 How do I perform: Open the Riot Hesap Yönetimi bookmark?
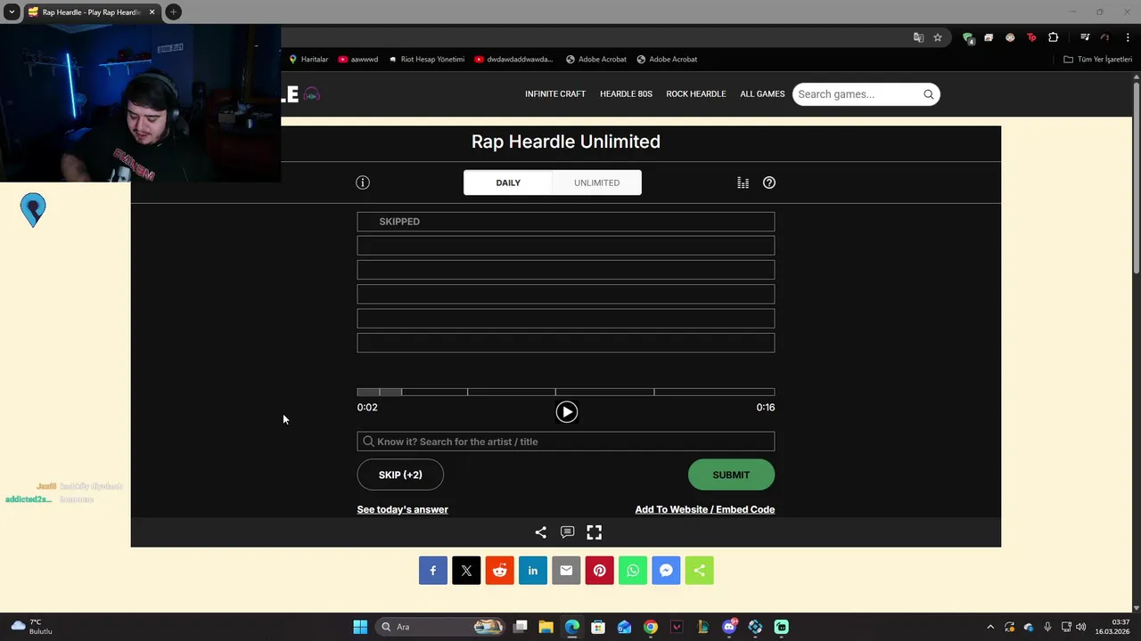tap(426, 60)
